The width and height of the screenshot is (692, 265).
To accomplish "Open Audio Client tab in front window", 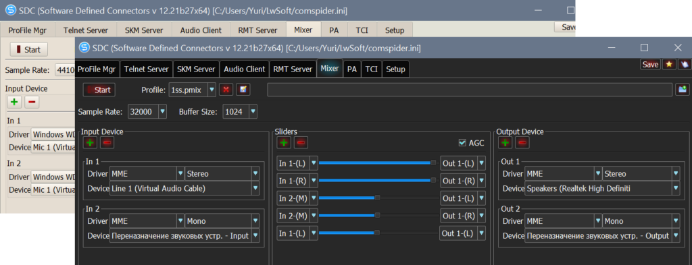I will point(245,69).
